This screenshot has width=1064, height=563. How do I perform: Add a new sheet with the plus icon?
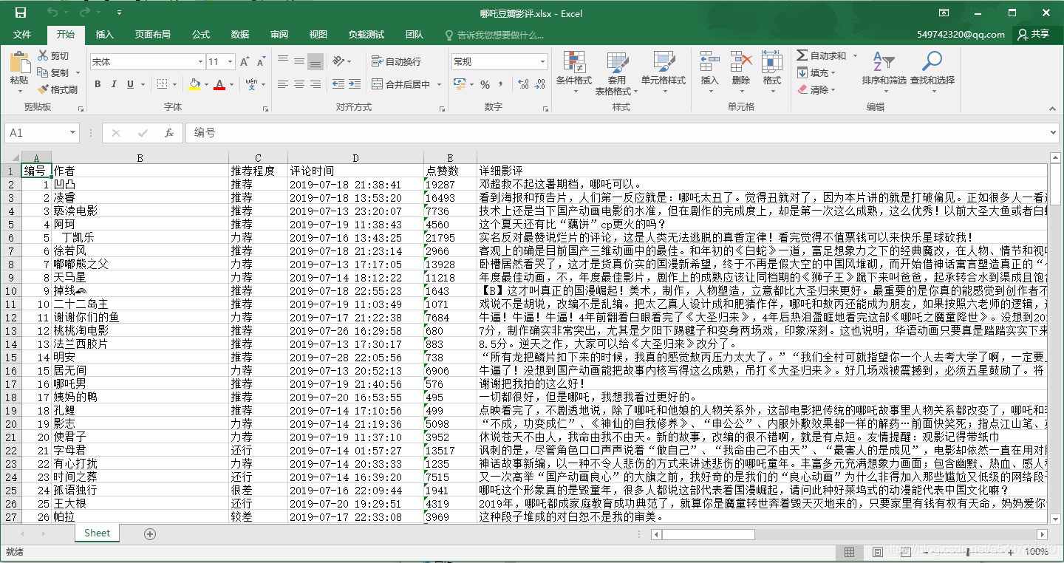[150, 533]
